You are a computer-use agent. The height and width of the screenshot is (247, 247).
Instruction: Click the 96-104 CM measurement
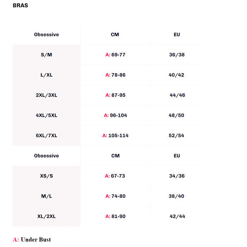(x=118, y=115)
